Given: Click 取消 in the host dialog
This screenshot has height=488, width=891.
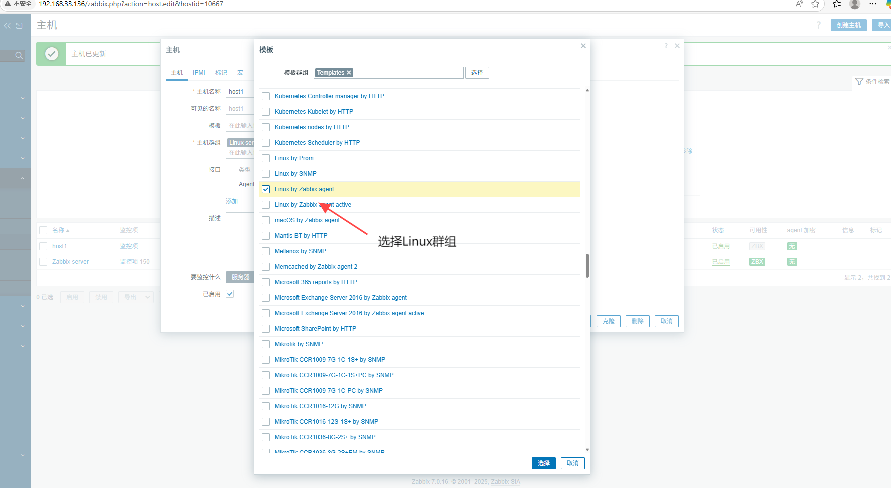Looking at the screenshot, I should [x=667, y=321].
